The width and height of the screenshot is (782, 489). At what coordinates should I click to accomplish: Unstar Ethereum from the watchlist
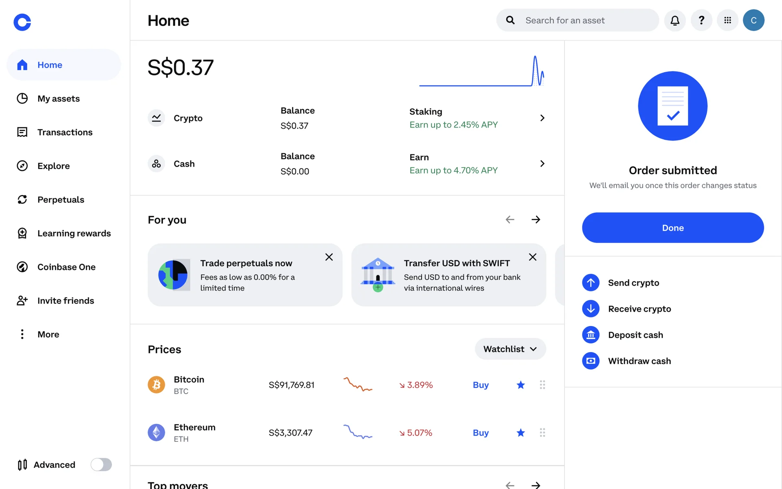coord(521,433)
